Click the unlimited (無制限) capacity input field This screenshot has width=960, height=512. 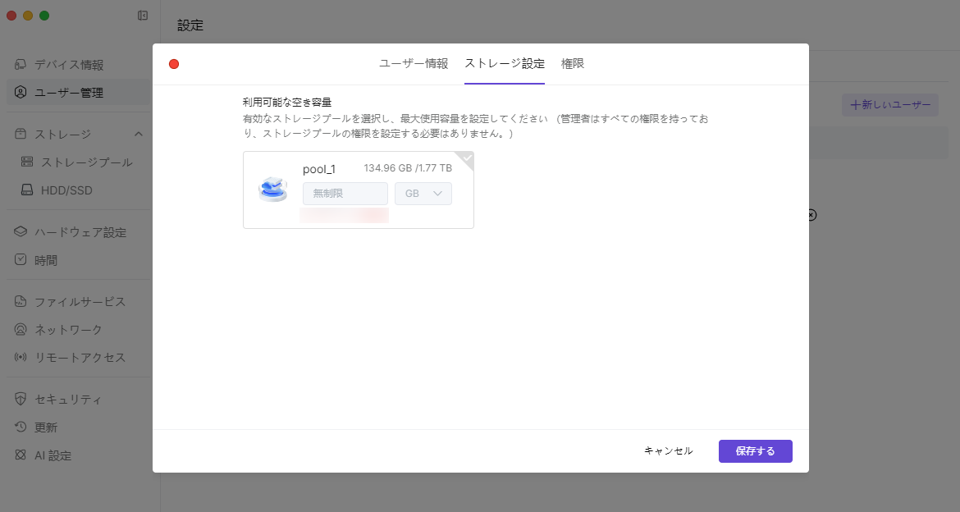point(345,194)
